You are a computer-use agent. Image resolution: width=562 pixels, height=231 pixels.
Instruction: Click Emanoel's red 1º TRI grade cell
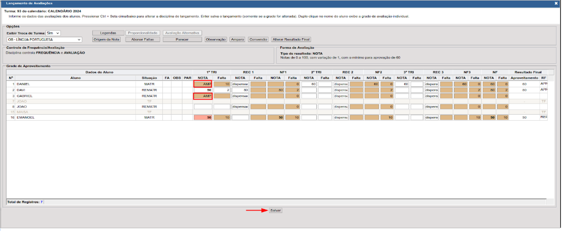pyautogui.click(x=203, y=117)
